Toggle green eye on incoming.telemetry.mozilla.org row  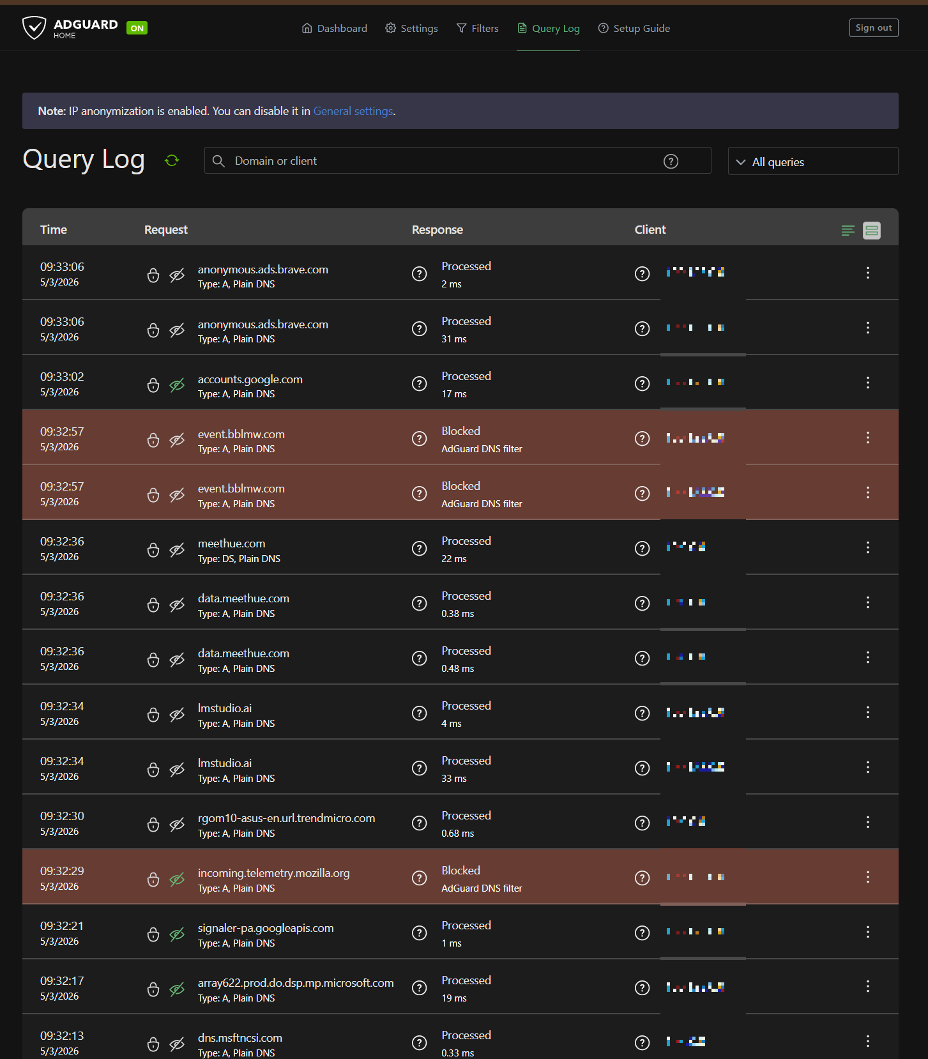tap(177, 880)
